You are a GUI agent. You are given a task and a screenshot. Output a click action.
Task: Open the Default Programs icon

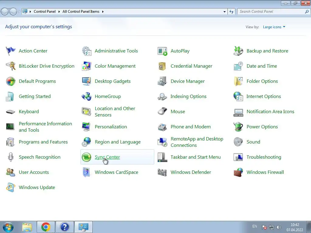(x=11, y=81)
